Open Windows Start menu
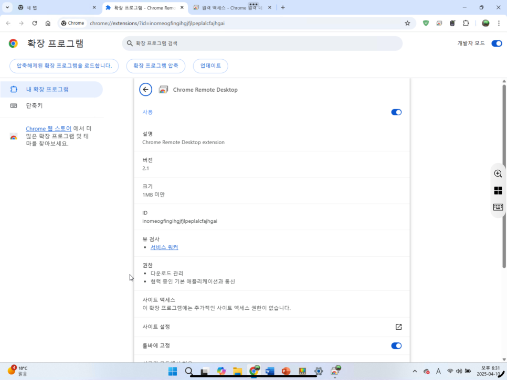Screen dimensions: 507x380 click(x=173, y=371)
